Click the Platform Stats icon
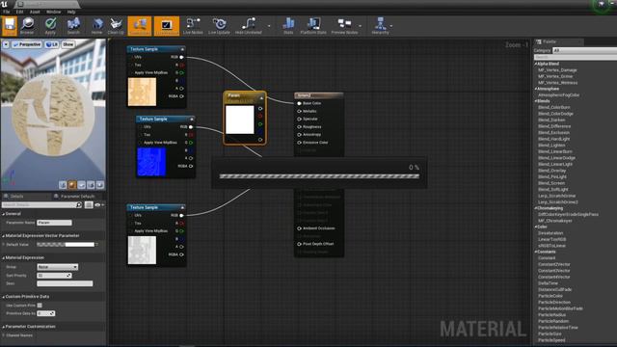The height and width of the screenshot is (347, 617). tap(313, 26)
